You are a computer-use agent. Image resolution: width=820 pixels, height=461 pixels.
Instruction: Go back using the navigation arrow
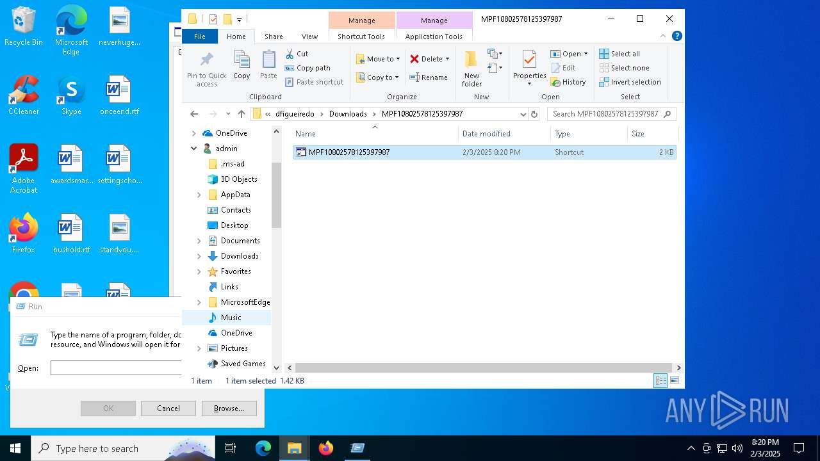194,114
